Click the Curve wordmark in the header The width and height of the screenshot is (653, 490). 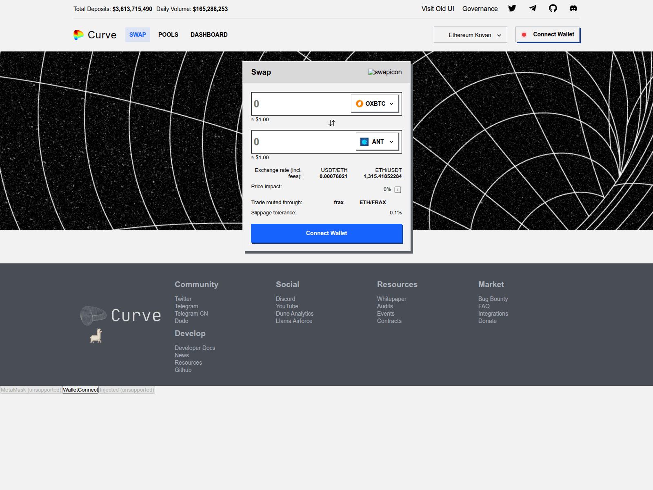pyautogui.click(x=102, y=35)
